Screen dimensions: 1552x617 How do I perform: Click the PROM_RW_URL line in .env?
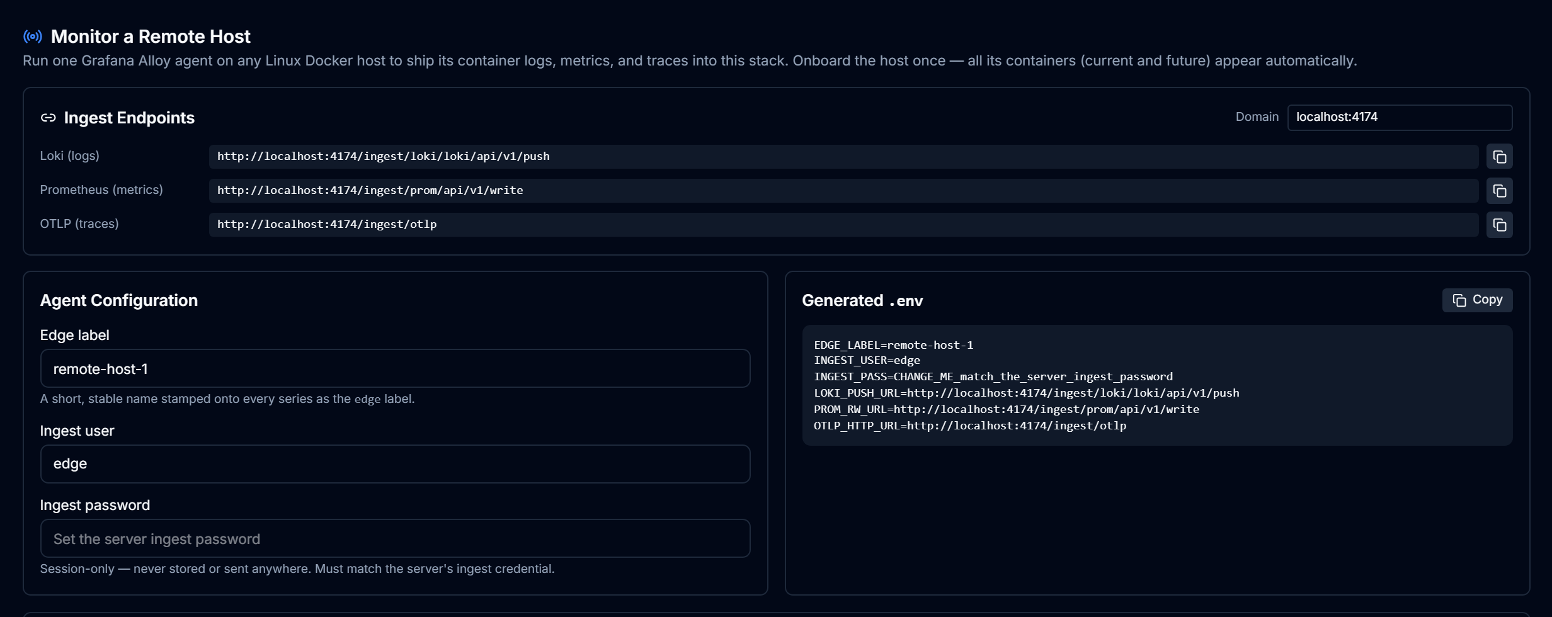coord(1007,409)
